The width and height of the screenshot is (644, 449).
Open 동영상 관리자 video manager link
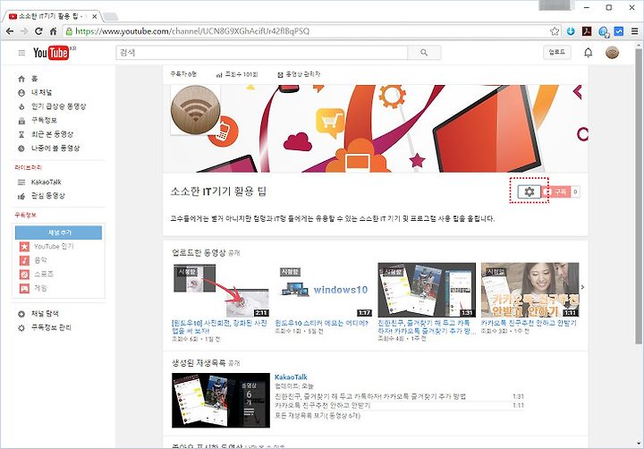coord(299,74)
